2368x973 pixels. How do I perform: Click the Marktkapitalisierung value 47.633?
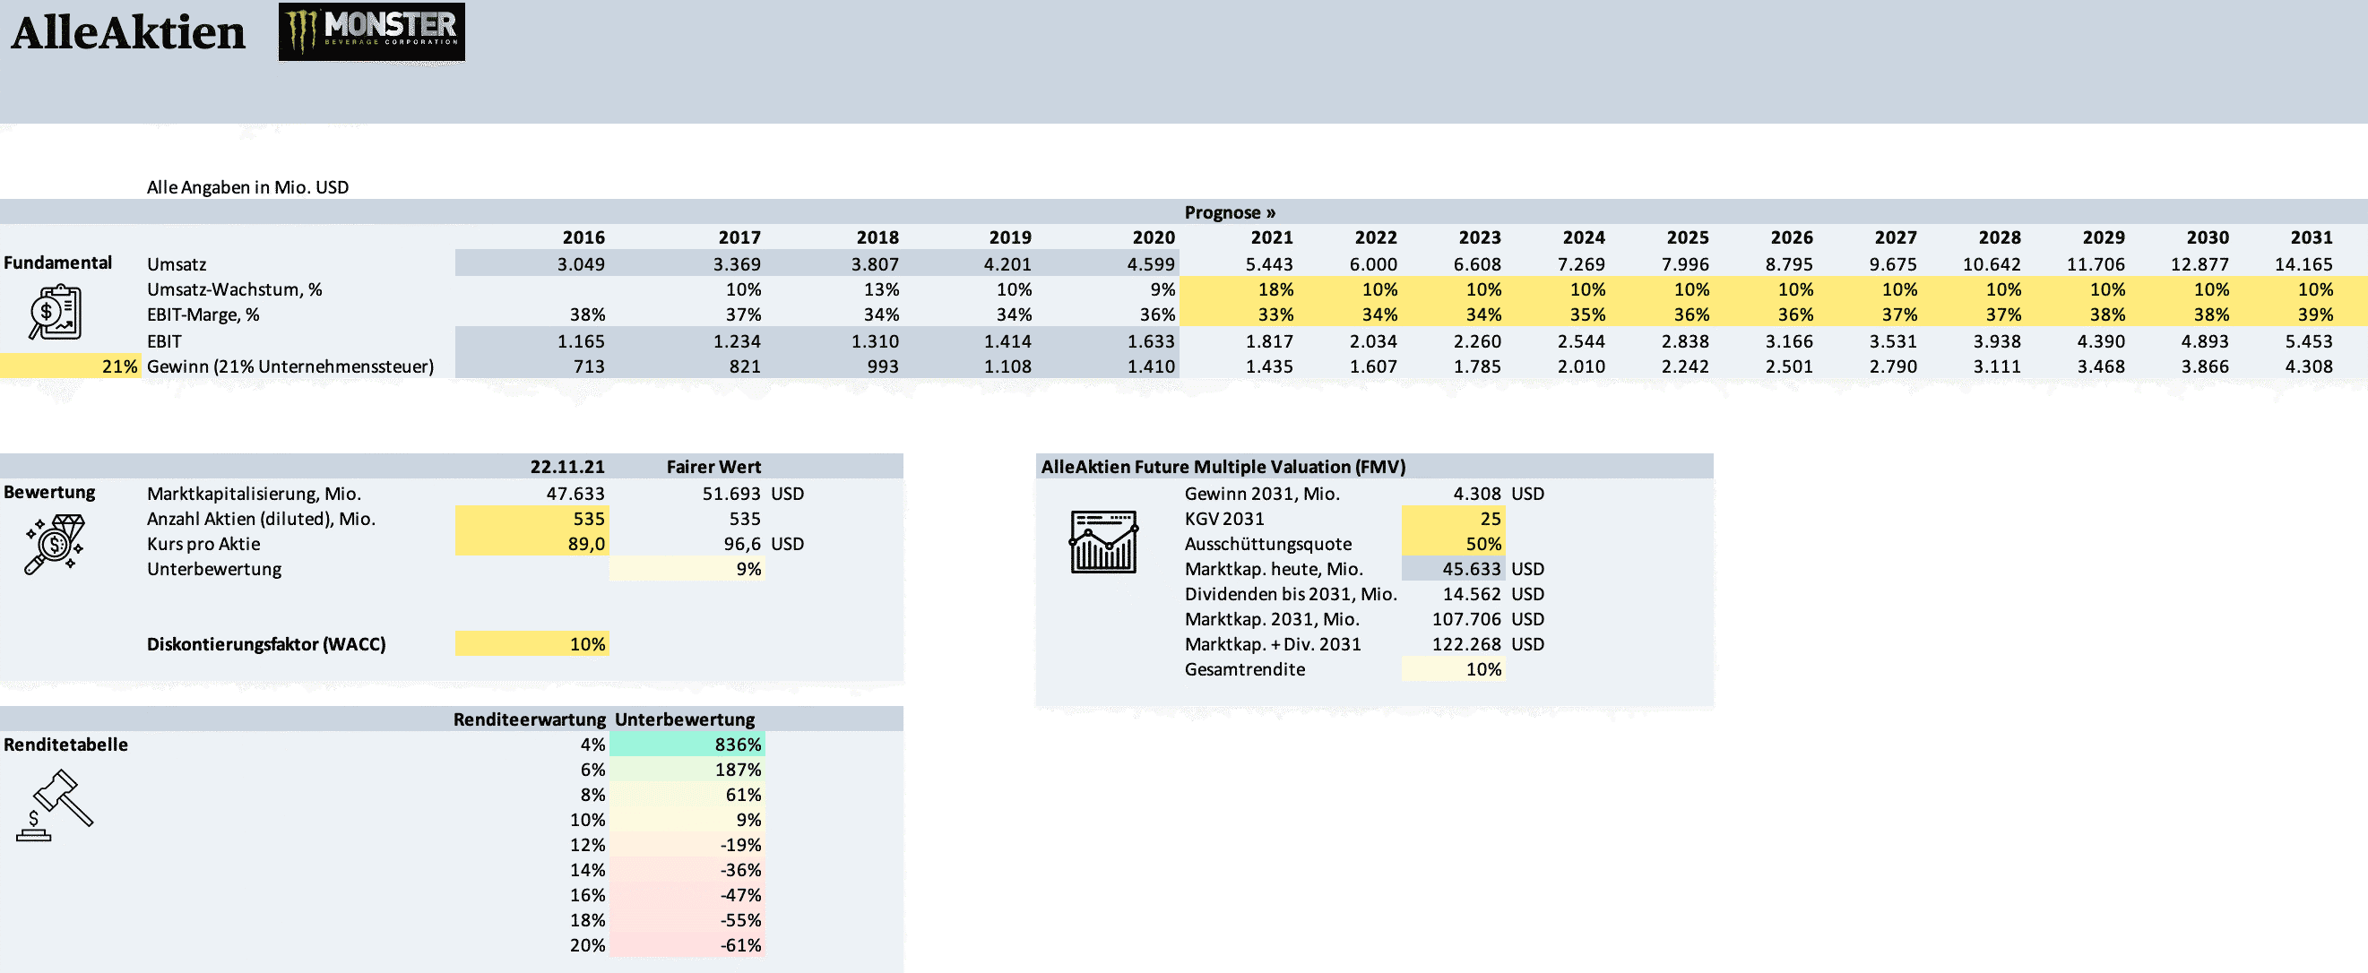pyautogui.click(x=575, y=494)
